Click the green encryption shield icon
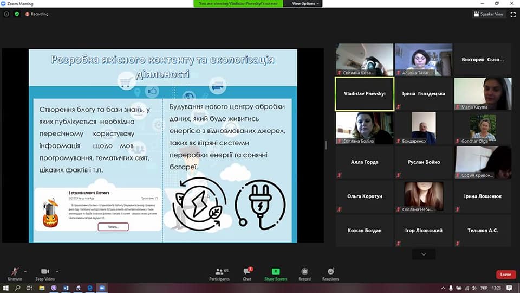This screenshot has width=520, height=293. pos(17,14)
